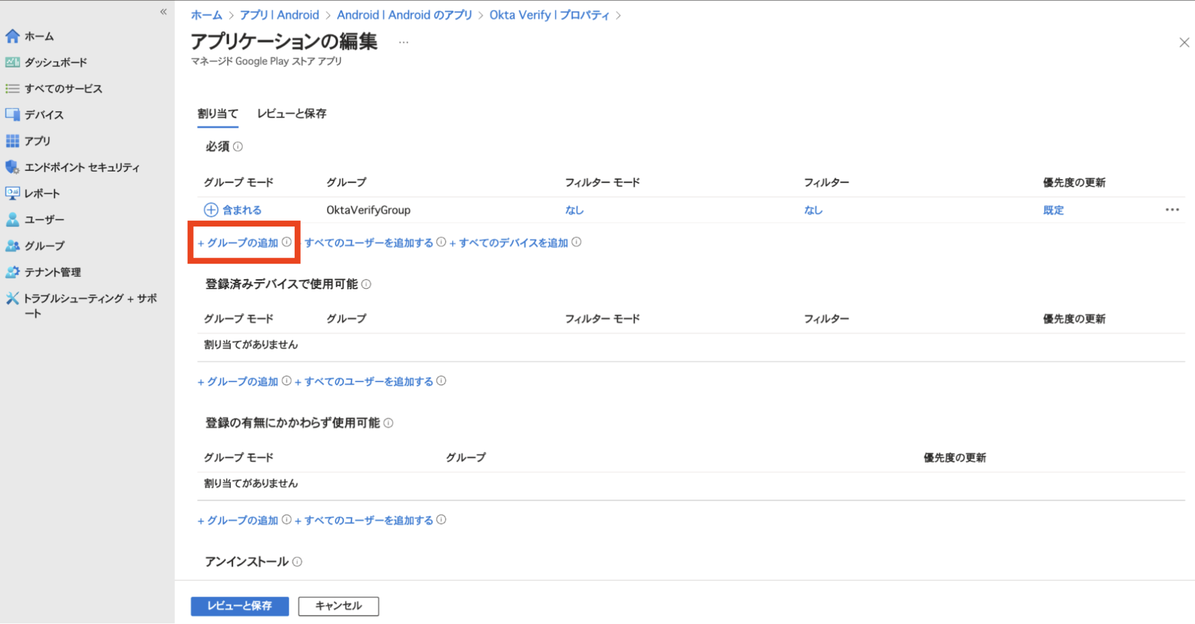Collapse the left sidebar with the double chevron
Viewport: 1195px width, 624px height.
163,12
